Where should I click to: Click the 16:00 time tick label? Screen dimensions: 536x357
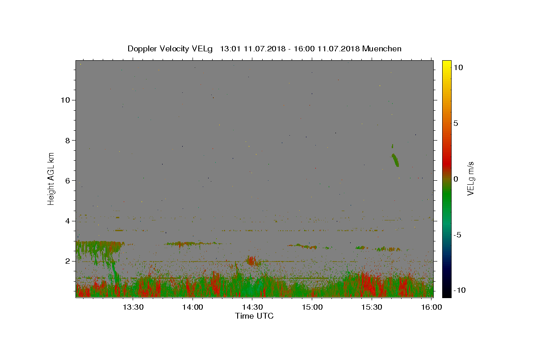pyautogui.click(x=431, y=307)
